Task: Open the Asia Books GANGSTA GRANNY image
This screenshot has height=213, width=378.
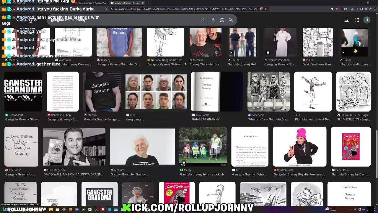Action: (x=217, y=91)
